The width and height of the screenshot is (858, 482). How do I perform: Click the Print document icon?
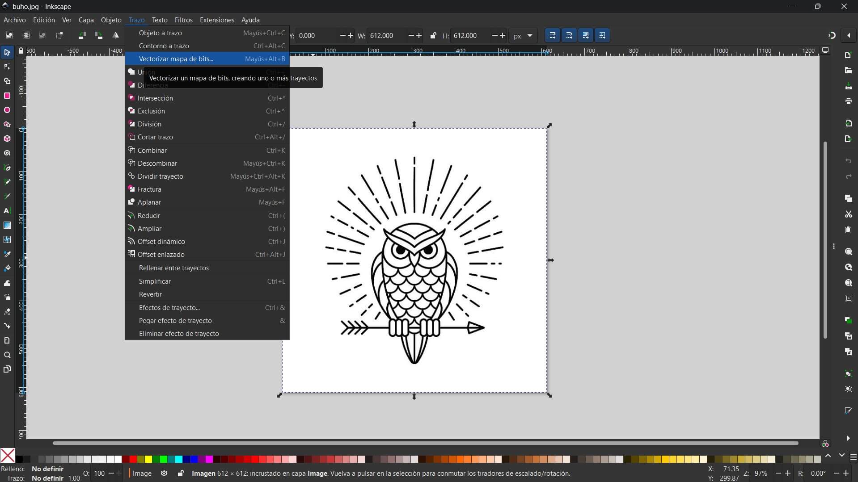point(848,101)
